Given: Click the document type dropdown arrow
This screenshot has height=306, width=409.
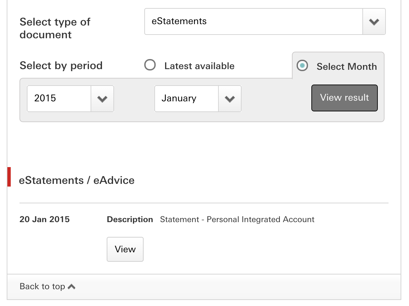Looking at the screenshot, I should click(x=374, y=22).
